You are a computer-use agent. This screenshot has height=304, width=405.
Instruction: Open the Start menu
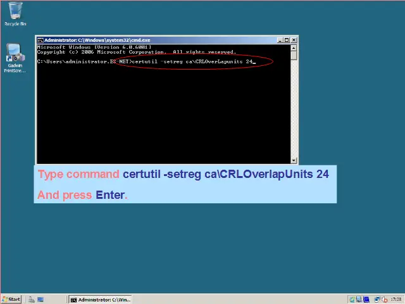point(11,300)
